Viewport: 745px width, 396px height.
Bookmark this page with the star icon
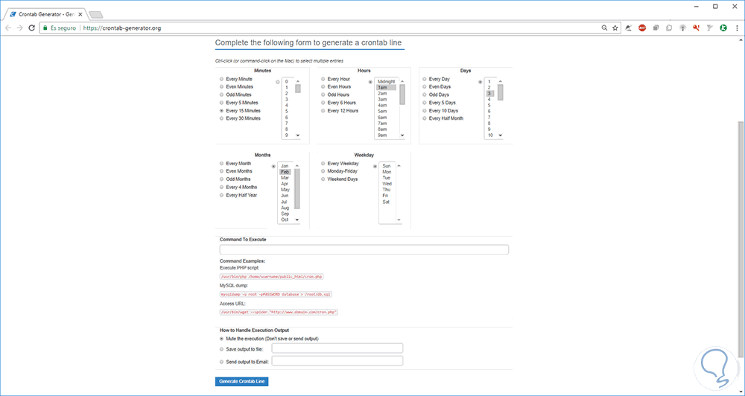click(x=615, y=28)
